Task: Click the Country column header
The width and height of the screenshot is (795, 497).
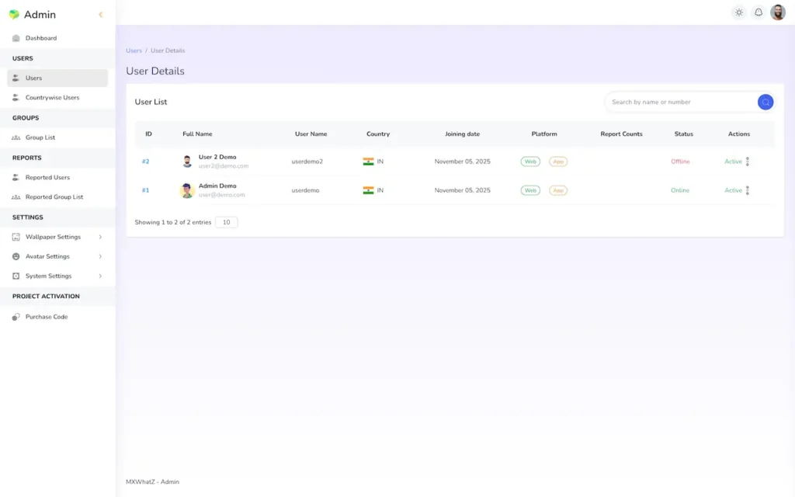Action: pos(378,134)
